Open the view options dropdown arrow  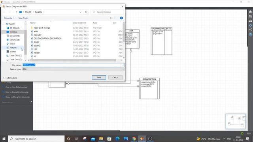click(x=115, y=18)
